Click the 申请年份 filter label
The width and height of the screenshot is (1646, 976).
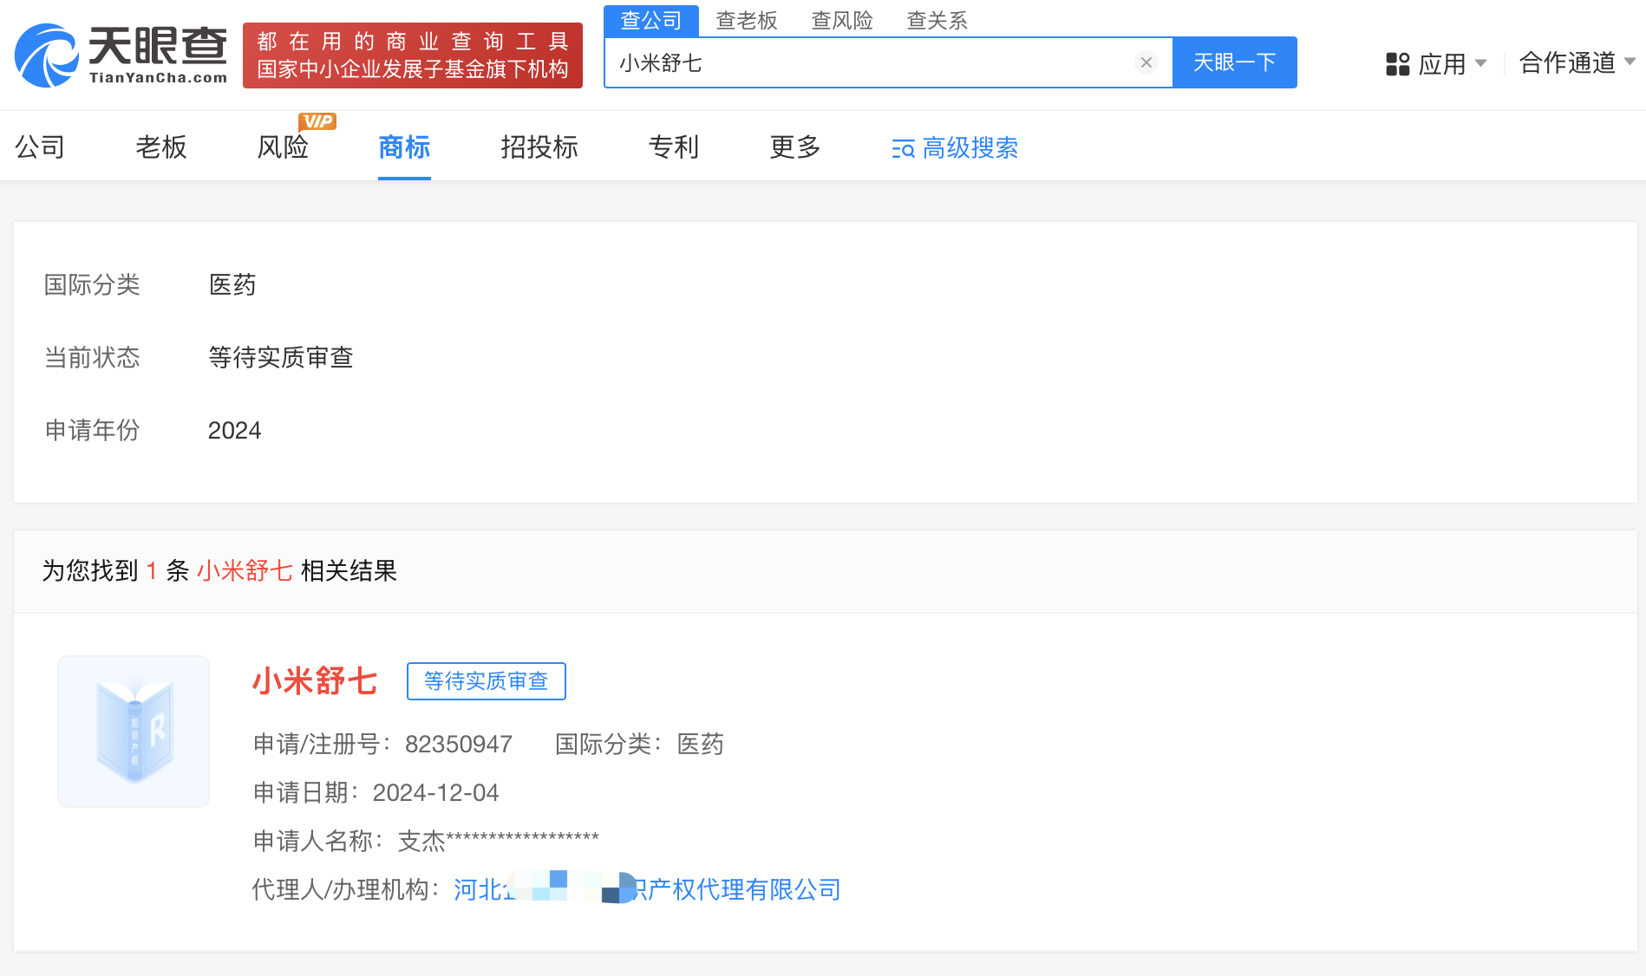tap(92, 430)
